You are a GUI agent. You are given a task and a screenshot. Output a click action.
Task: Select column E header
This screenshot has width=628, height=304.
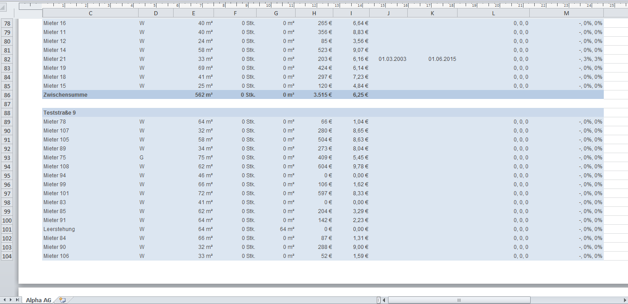pyautogui.click(x=193, y=13)
